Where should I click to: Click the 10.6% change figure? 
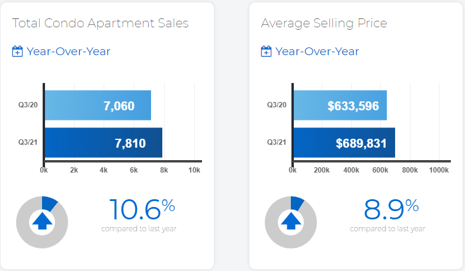[142, 209]
